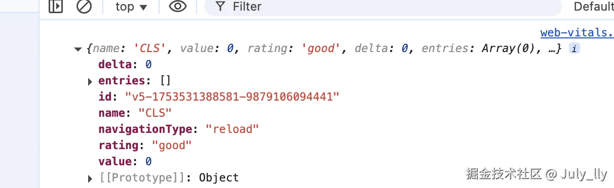Open the Default levels dropdown
The width and height of the screenshot is (614, 188).
pos(593,7)
